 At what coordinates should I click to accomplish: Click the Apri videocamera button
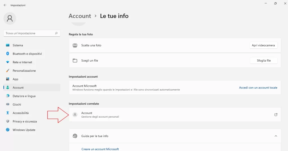(x=263, y=45)
